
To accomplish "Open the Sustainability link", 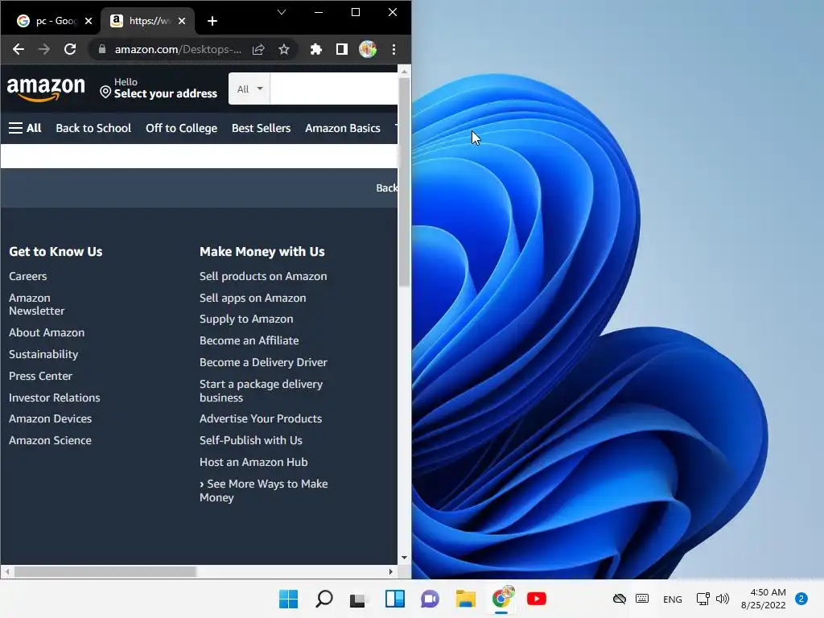I will pyautogui.click(x=43, y=354).
